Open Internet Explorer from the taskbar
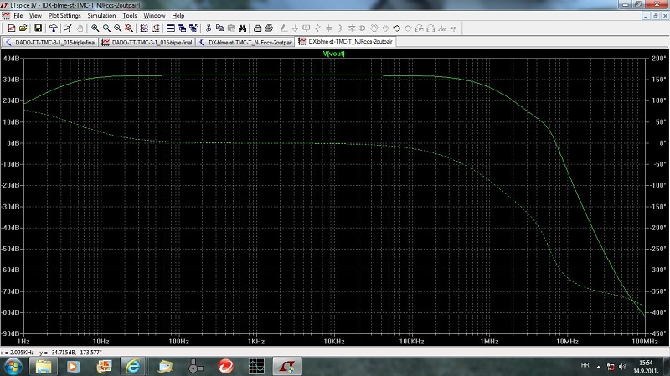The image size is (670, 376). pos(131,366)
